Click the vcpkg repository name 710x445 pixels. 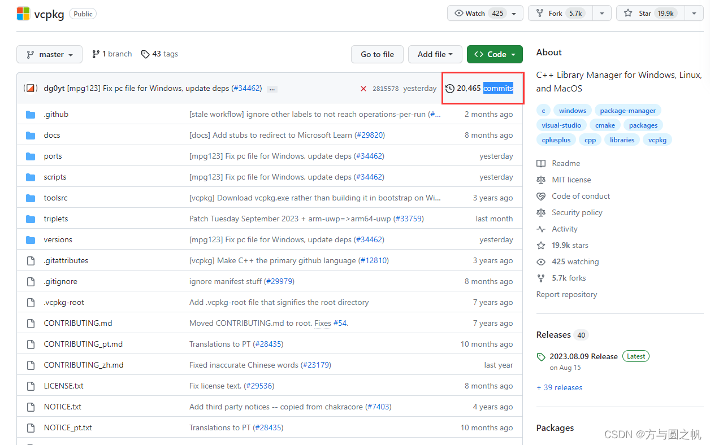[x=49, y=14]
